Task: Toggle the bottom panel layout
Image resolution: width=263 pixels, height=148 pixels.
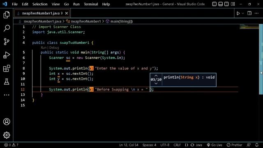Action: 220,4
